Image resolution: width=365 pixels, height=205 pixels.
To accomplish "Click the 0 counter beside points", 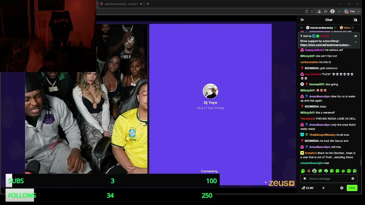I will click(x=323, y=188).
